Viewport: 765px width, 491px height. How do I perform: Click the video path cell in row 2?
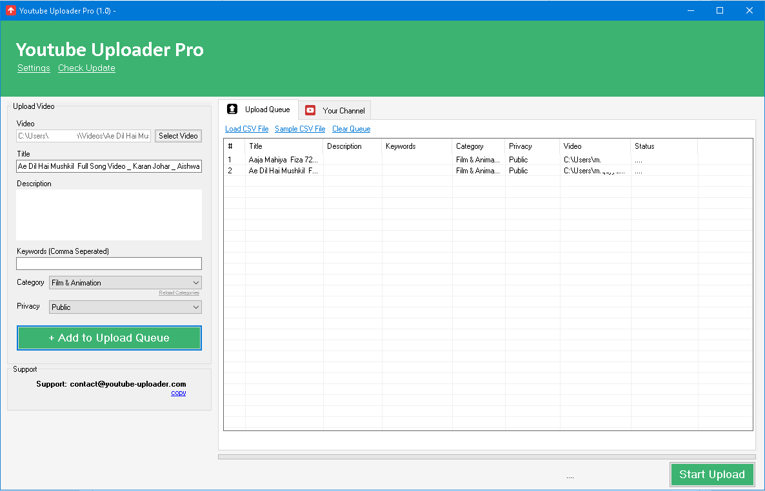pyautogui.click(x=595, y=171)
